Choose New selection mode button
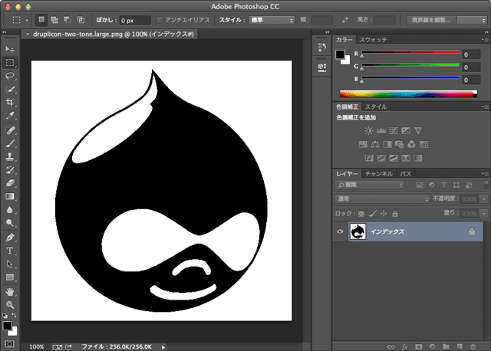 coord(41,20)
